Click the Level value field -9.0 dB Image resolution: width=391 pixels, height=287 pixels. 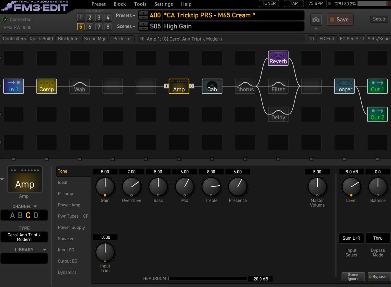tap(351, 172)
